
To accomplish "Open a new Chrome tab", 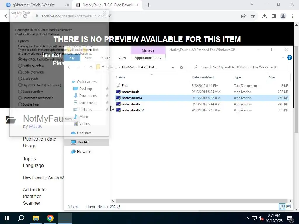I will 149,5.
